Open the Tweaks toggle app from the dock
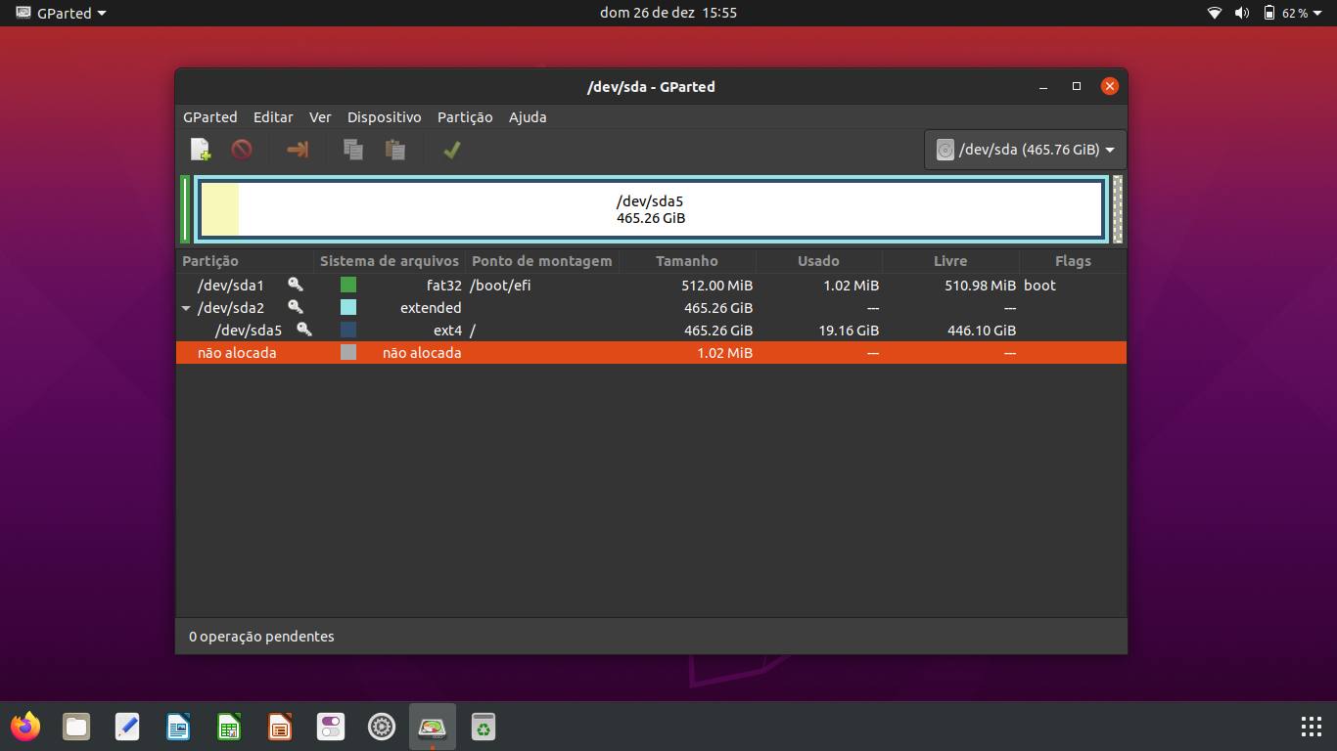This screenshot has width=1337, height=751. (x=331, y=727)
